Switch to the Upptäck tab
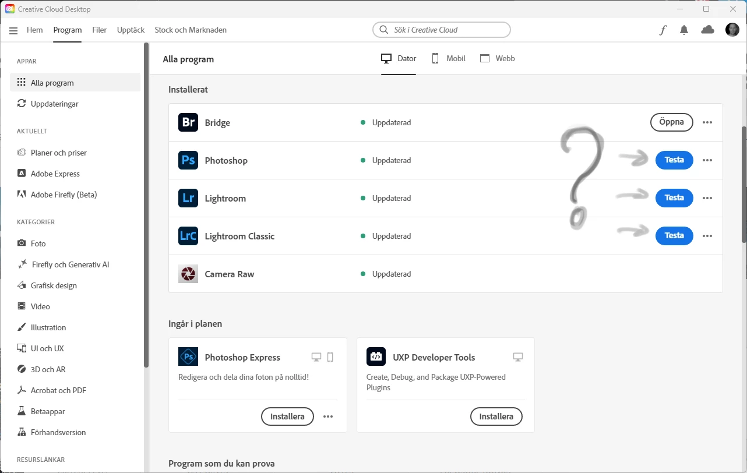Image resolution: width=747 pixels, height=473 pixels. point(131,30)
